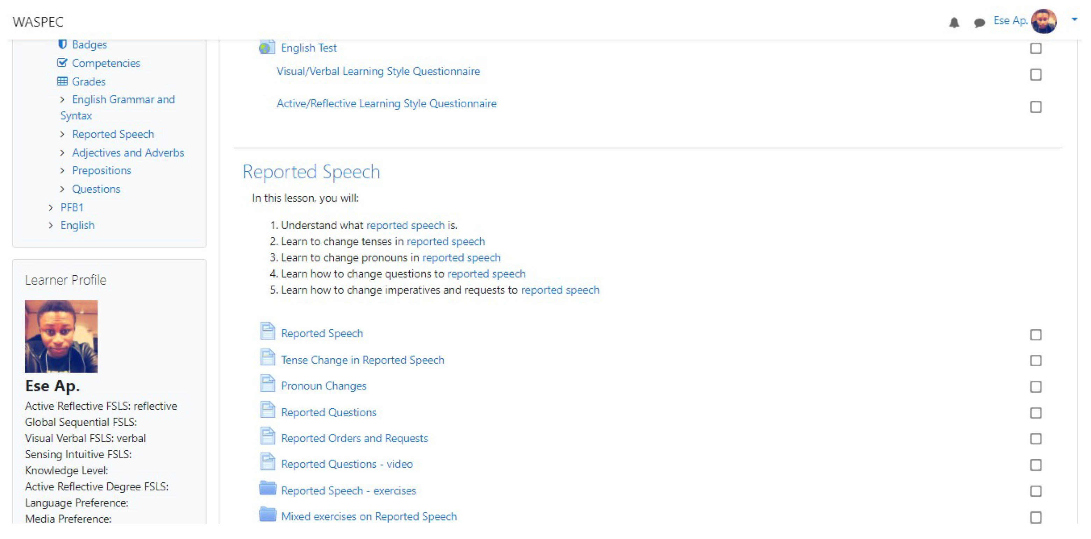Click the notifications bell icon
1091x539 pixels.
pyautogui.click(x=954, y=22)
